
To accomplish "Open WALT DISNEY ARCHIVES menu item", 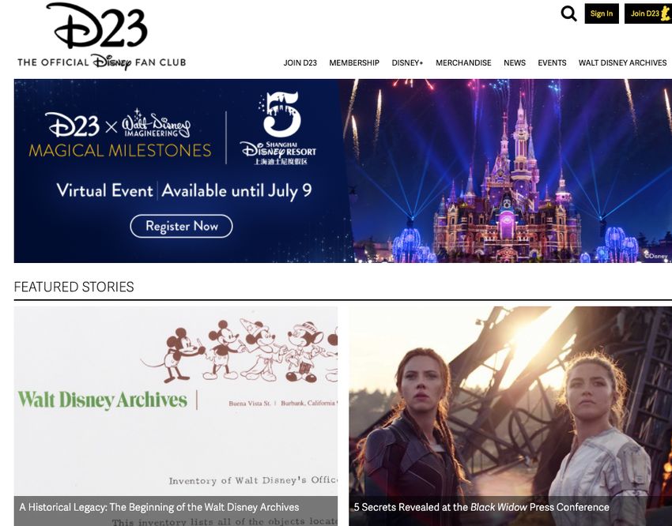I will [622, 63].
